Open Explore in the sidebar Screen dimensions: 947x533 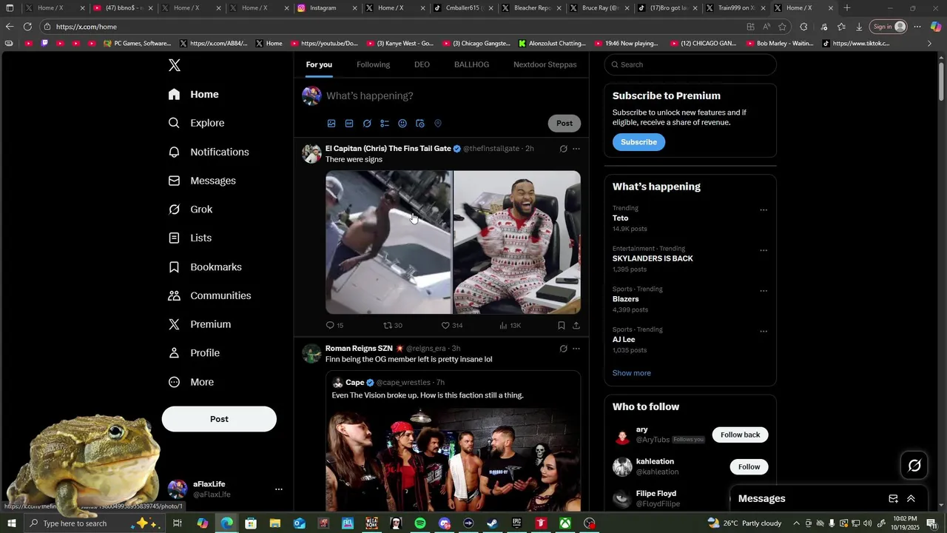point(196,123)
